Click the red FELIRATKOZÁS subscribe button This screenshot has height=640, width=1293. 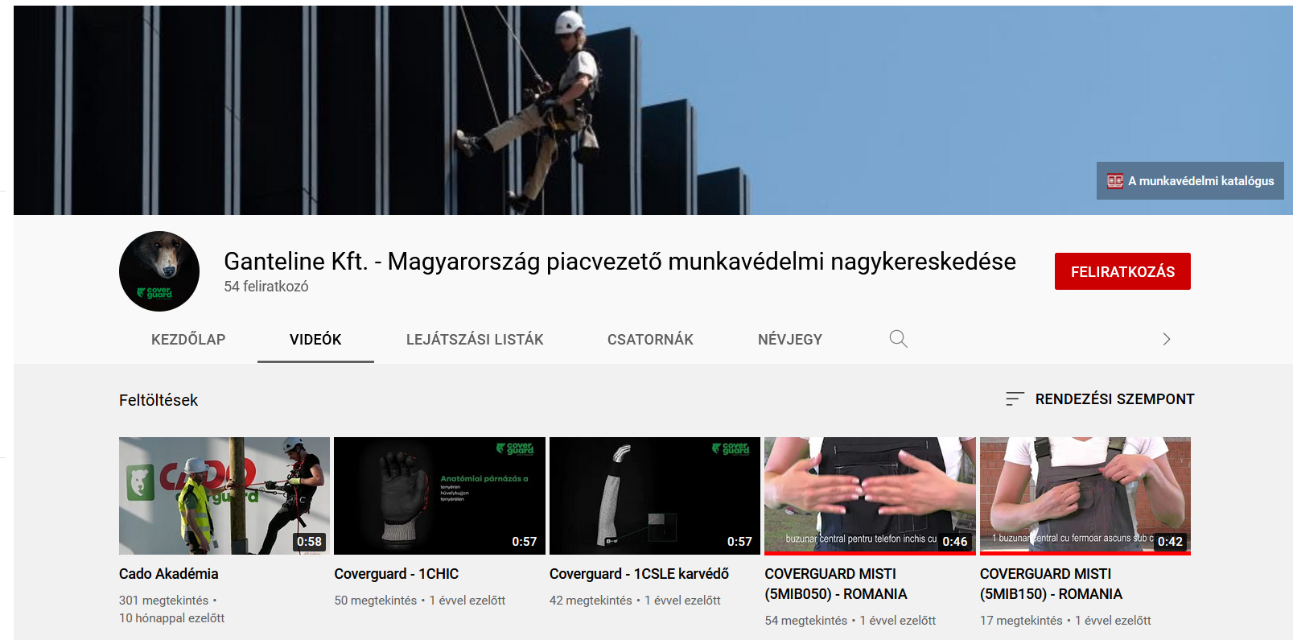point(1122,271)
